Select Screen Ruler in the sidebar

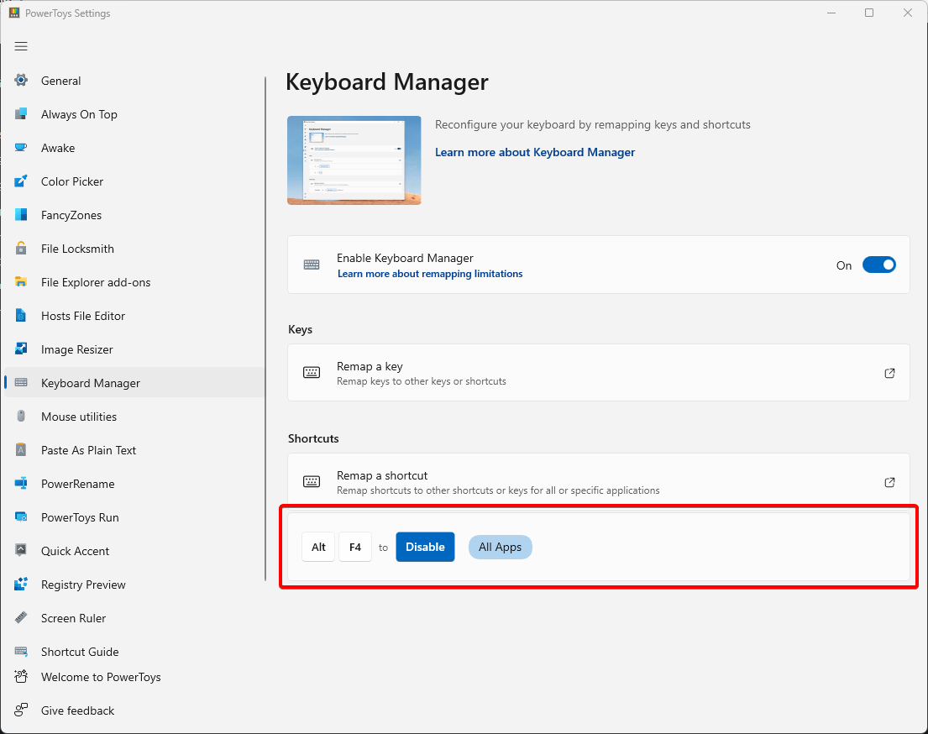pyautogui.click(x=134, y=618)
